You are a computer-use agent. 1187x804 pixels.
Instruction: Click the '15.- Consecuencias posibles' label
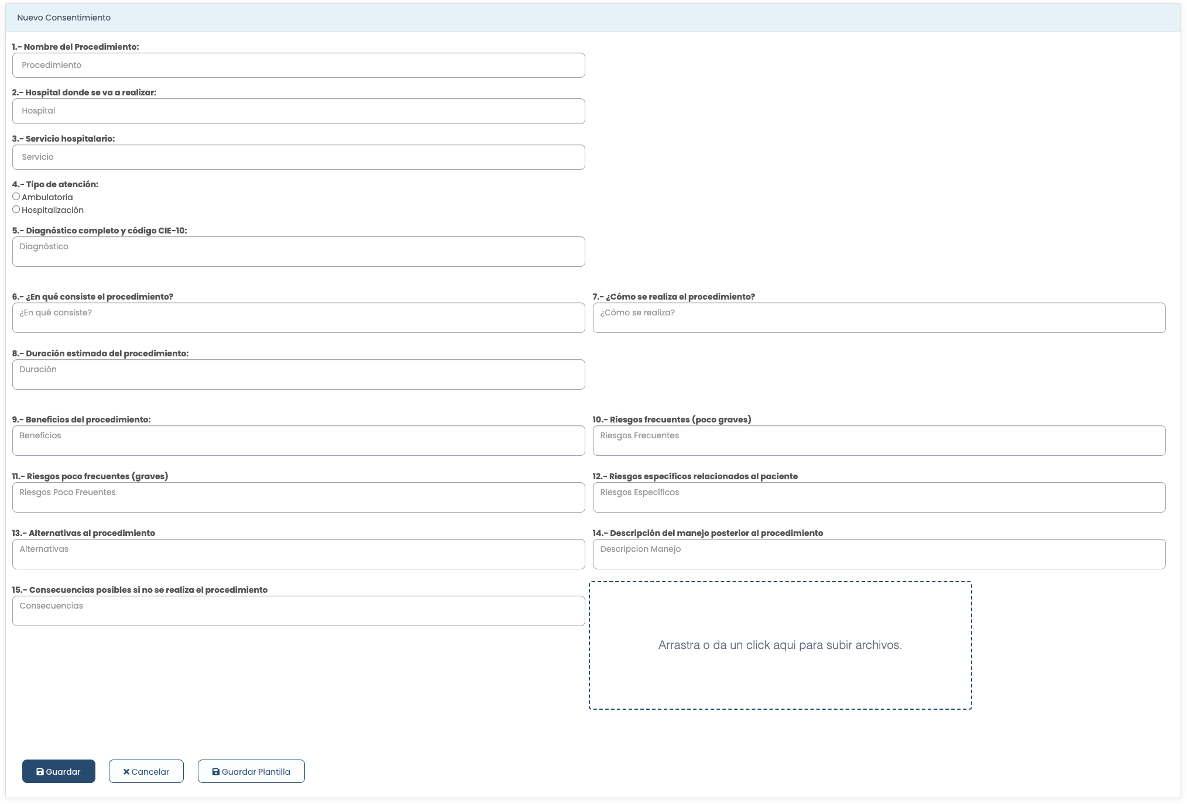tap(140, 590)
